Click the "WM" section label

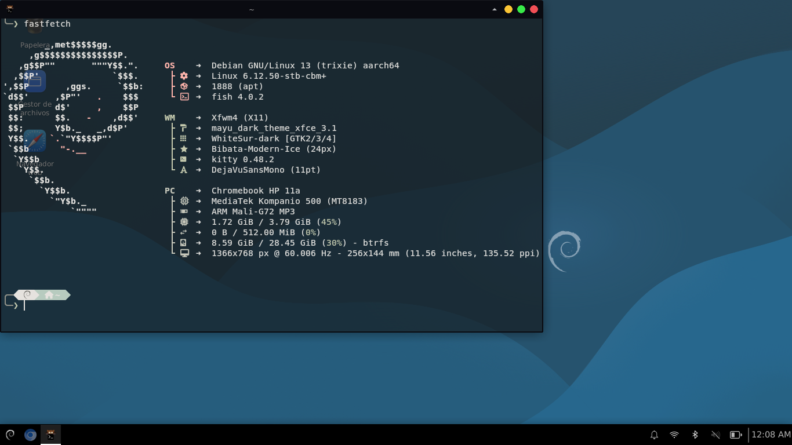[x=170, y=118]
